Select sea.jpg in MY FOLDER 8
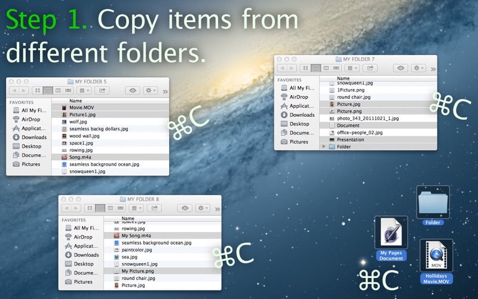 coord(163,257)
